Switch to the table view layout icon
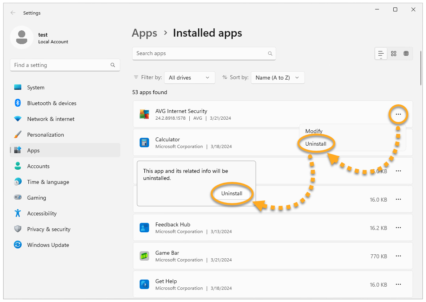Viewport: 426px width, 302px height. point(406,54)
